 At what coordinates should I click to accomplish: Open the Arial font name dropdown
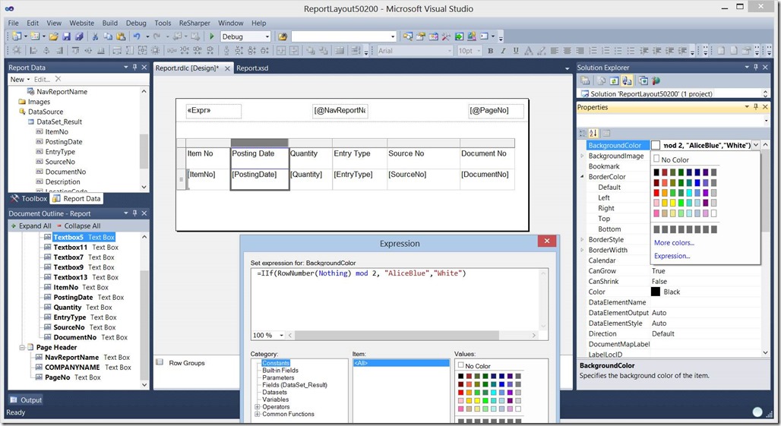(x=450, y=51)
